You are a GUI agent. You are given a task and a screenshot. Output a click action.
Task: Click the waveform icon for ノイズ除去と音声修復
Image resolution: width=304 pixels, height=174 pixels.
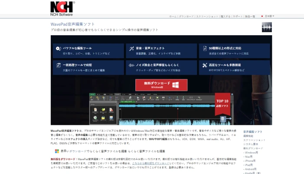point(132,65)
